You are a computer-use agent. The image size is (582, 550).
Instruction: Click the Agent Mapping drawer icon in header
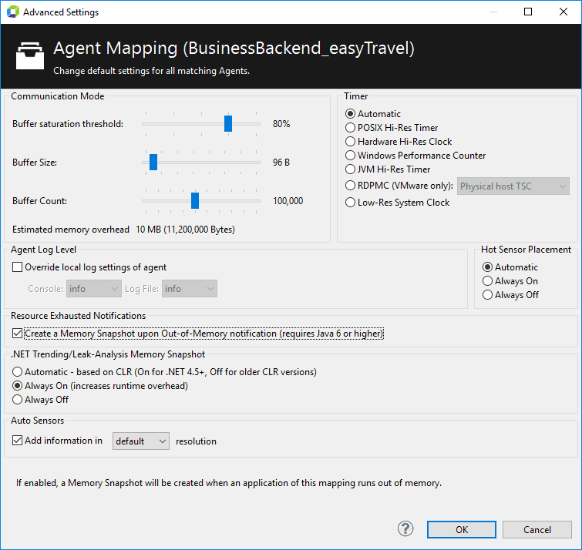[30, 55]
